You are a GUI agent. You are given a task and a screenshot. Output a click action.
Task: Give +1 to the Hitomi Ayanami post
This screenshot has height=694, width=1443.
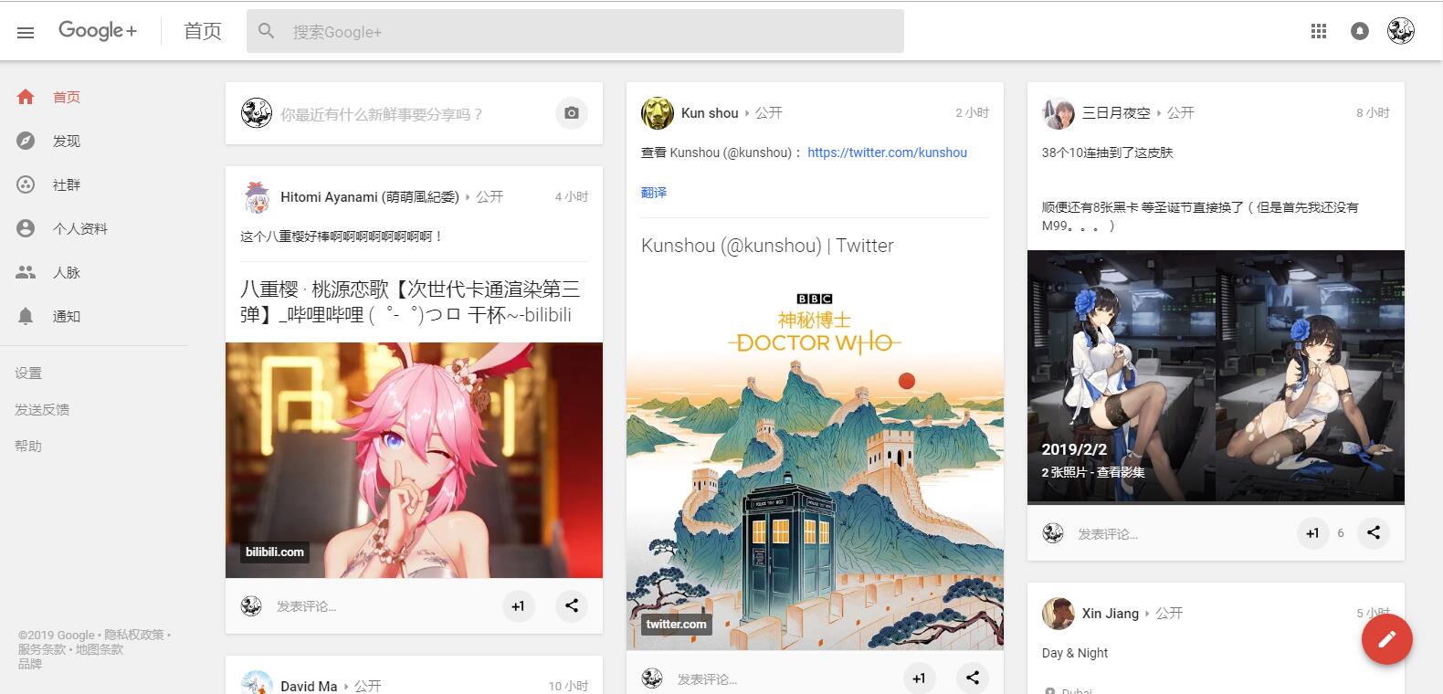518,605
